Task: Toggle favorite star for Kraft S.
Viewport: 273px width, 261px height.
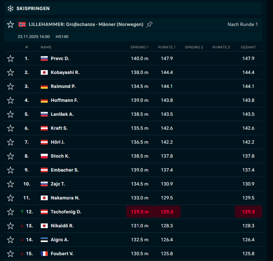Action: 10,128
